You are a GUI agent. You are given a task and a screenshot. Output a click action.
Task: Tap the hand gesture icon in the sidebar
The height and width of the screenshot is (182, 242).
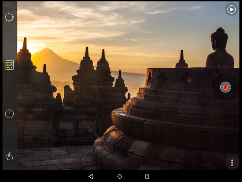[x=9, y=156]
